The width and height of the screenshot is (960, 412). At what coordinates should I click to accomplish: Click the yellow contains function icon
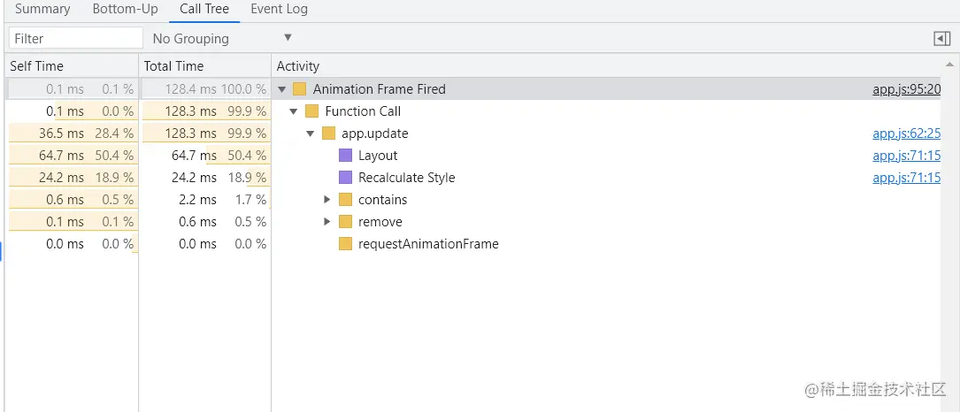click(346, 200)
